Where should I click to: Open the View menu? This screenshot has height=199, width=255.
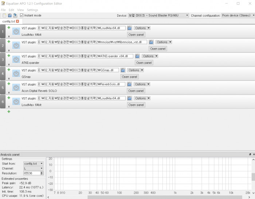pyautogui.click(x=20, y=10)
